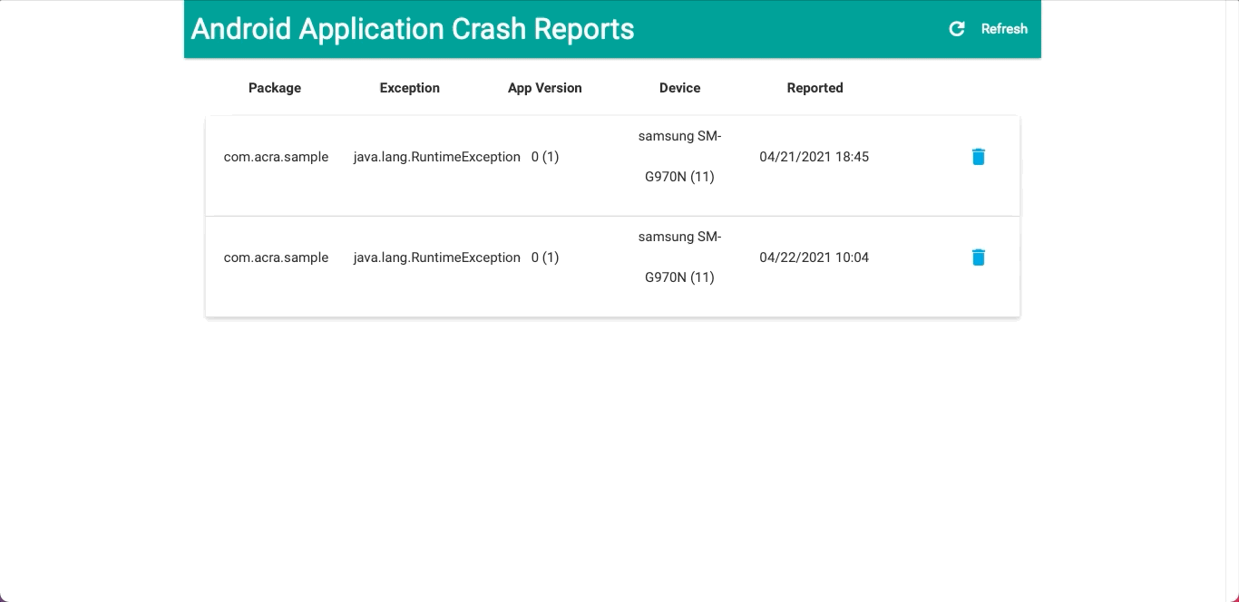The height and width of the screenshot is (602, 1239).
Task: Click the Package column header
Action: pyautogui.click(x=275, y=88)
